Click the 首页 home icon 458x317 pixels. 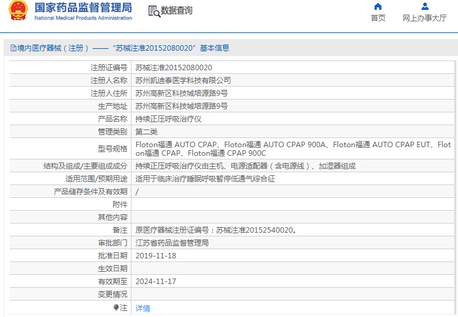pos(378,7)
